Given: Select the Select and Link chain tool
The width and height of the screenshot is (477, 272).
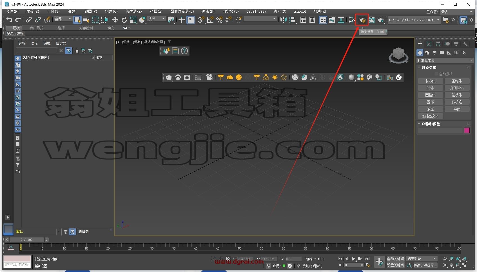Looking at the screenshot, I should (29, 20).
